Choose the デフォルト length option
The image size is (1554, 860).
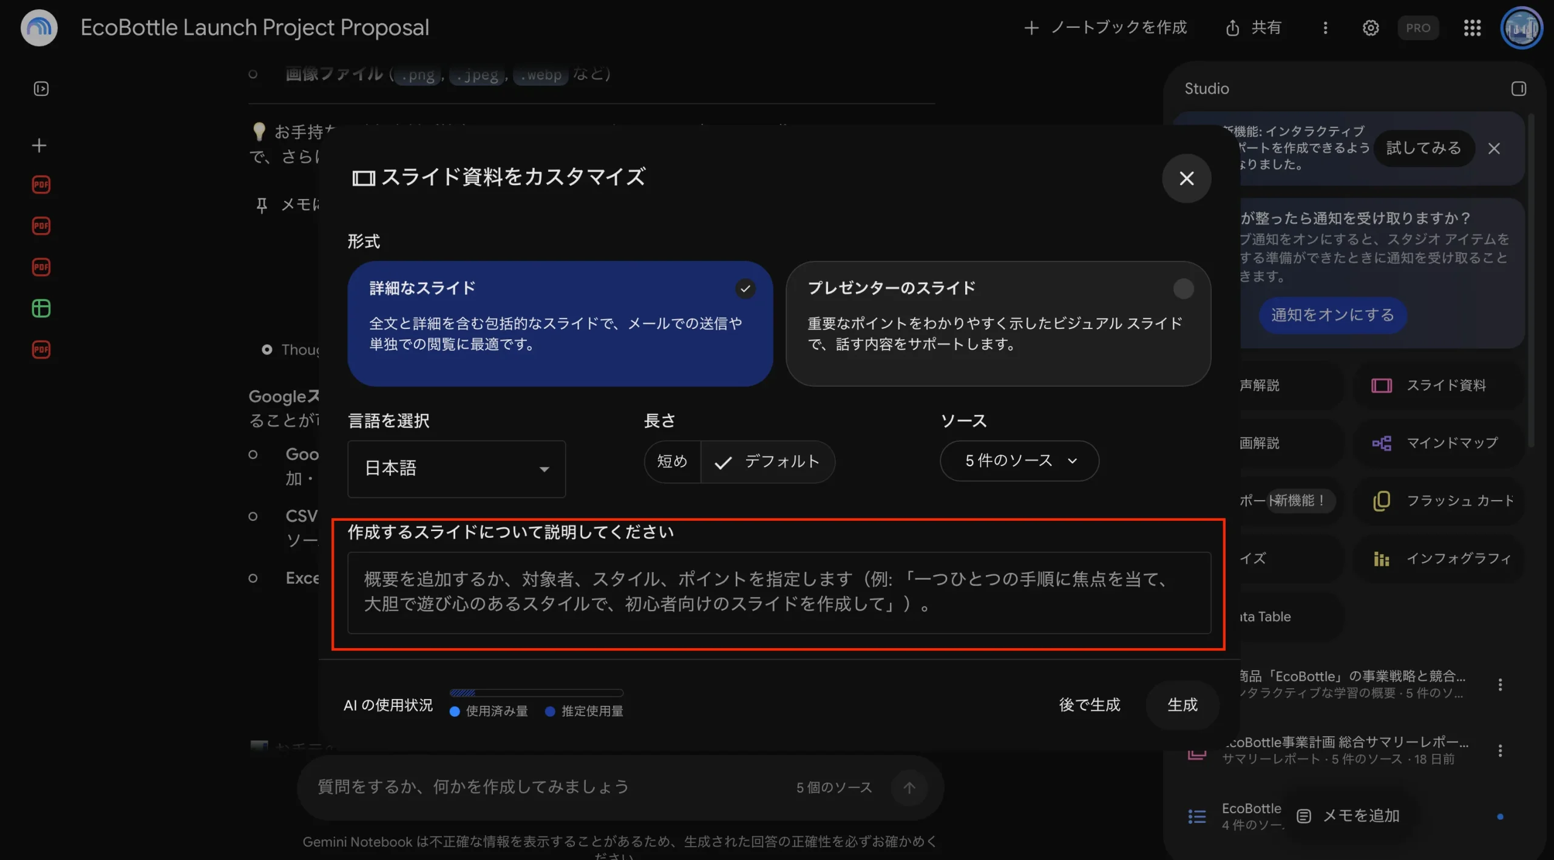point(768,462)
